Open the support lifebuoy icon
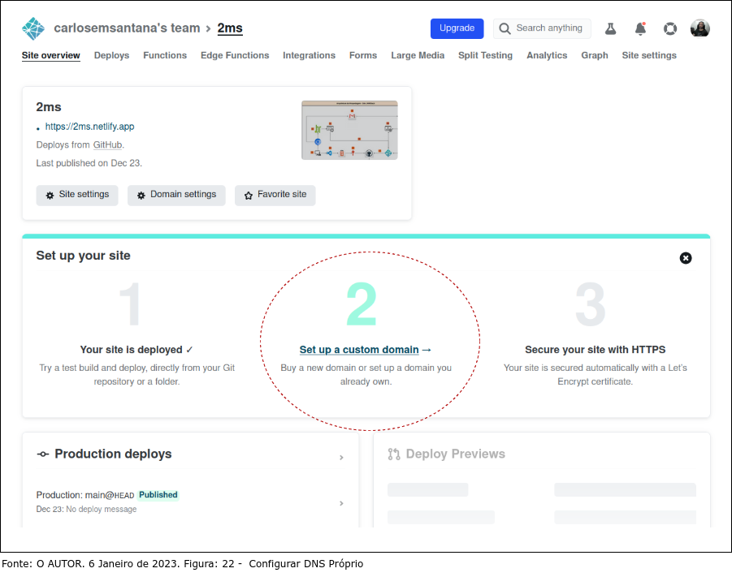Screen dimensions: 732x577 click(x=670, y=29)
